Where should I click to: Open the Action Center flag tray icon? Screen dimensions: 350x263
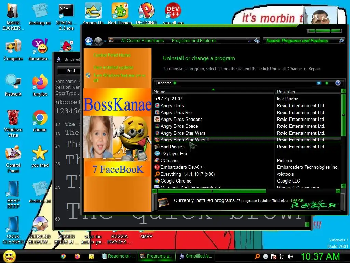tap(274, 256)
